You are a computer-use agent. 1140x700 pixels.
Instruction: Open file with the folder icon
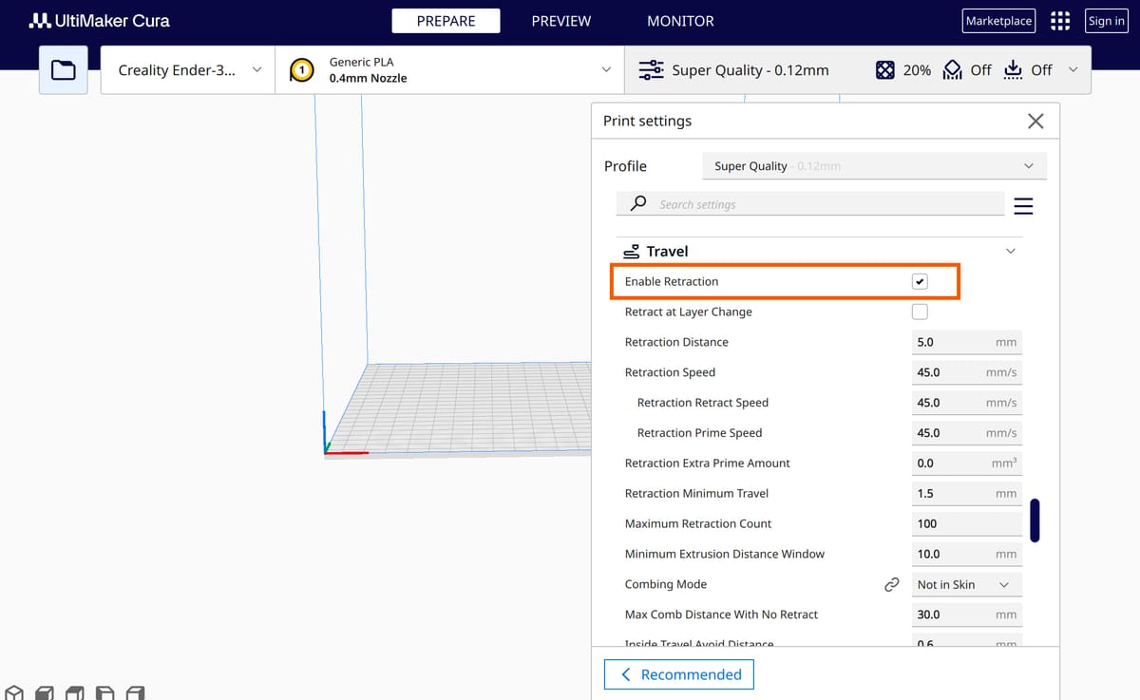[x=63, y=69]
